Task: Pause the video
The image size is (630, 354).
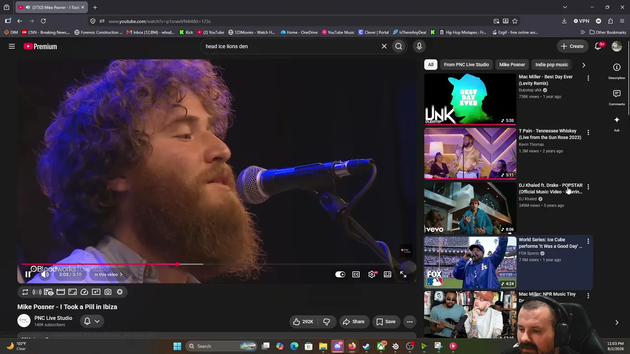Action: tap(28, 274)
